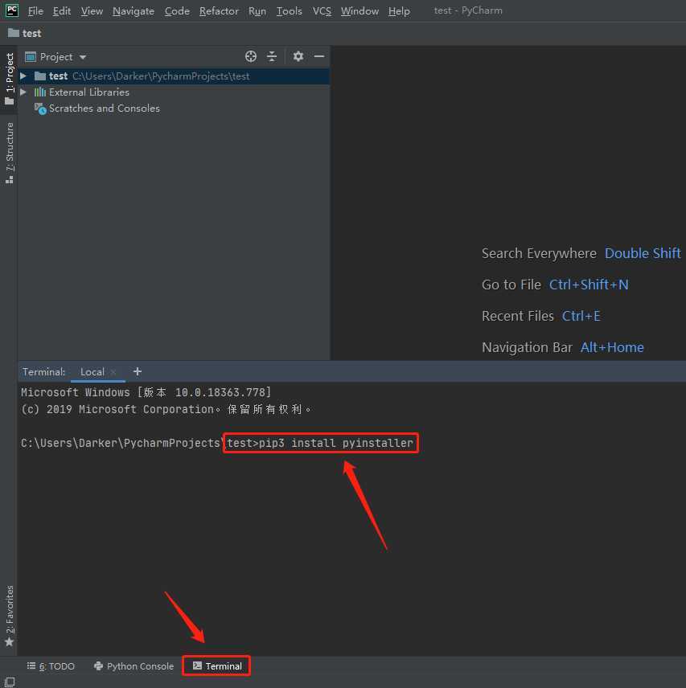This screenshot has width=686, height=688.
Task: Hide the Project panel with minus icon
Action: tap(319, 56)
